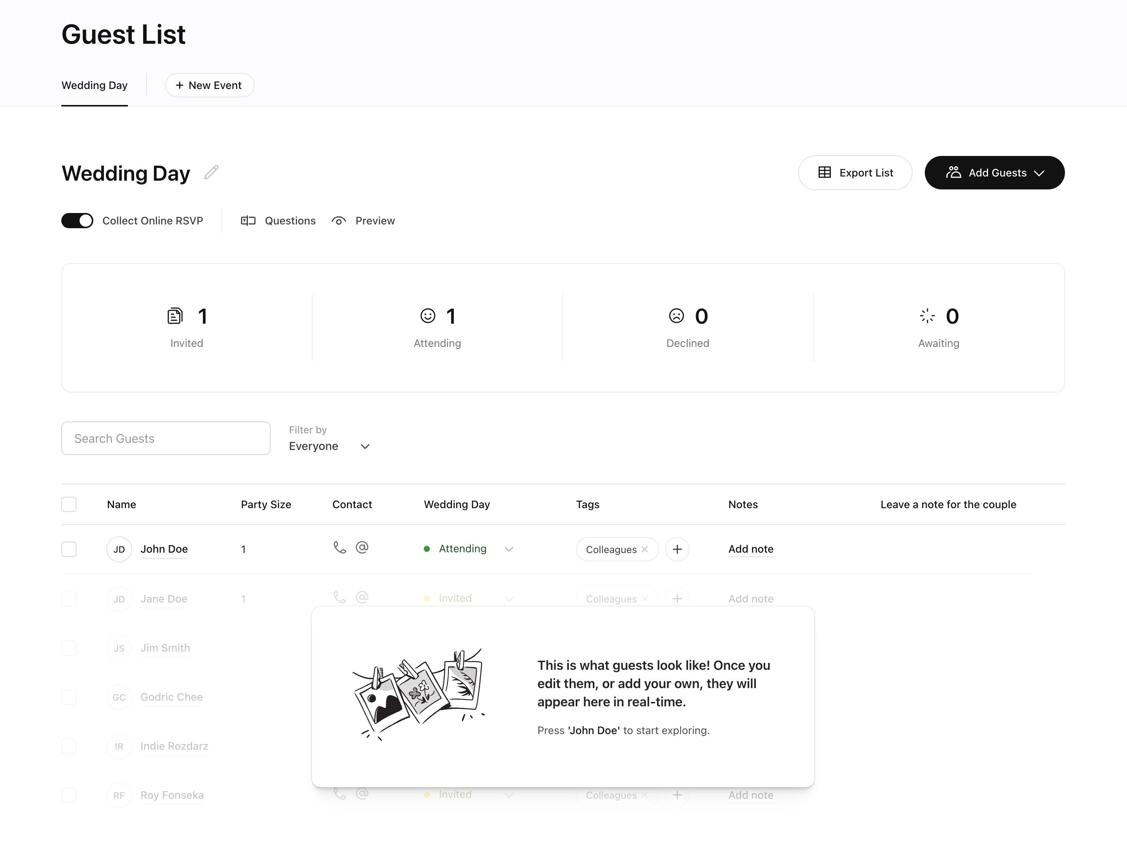The image size is (1127, 852).
Task: Open the Add Guests dropdown button
Action: [994, 173]
